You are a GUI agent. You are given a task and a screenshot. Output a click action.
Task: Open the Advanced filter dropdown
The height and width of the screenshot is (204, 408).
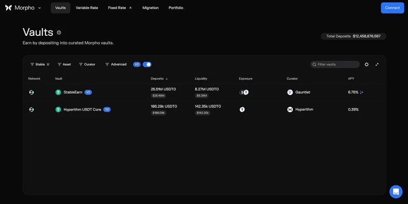tap(116, 64)
